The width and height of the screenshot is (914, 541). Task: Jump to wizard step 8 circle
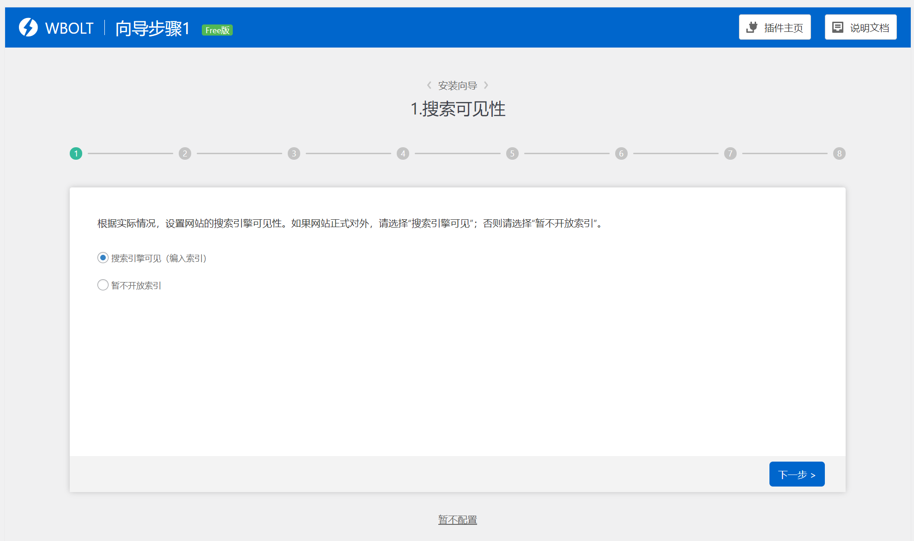pos(839,153)
